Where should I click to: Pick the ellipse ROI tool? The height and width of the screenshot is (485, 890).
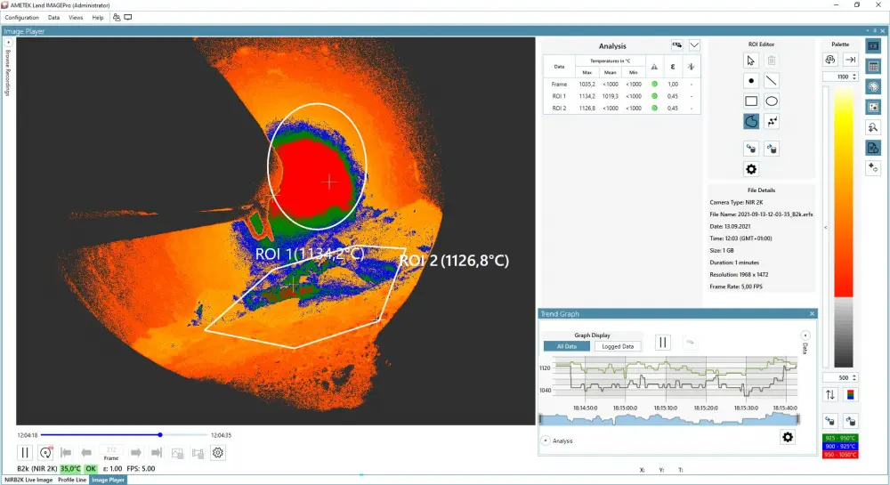tap(772, 101)
